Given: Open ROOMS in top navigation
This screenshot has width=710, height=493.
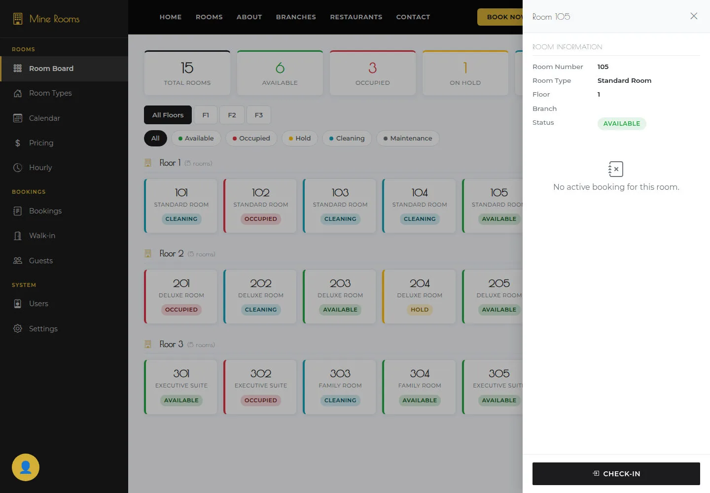Looking at the screenshot, I should click(x=209, y=17).
